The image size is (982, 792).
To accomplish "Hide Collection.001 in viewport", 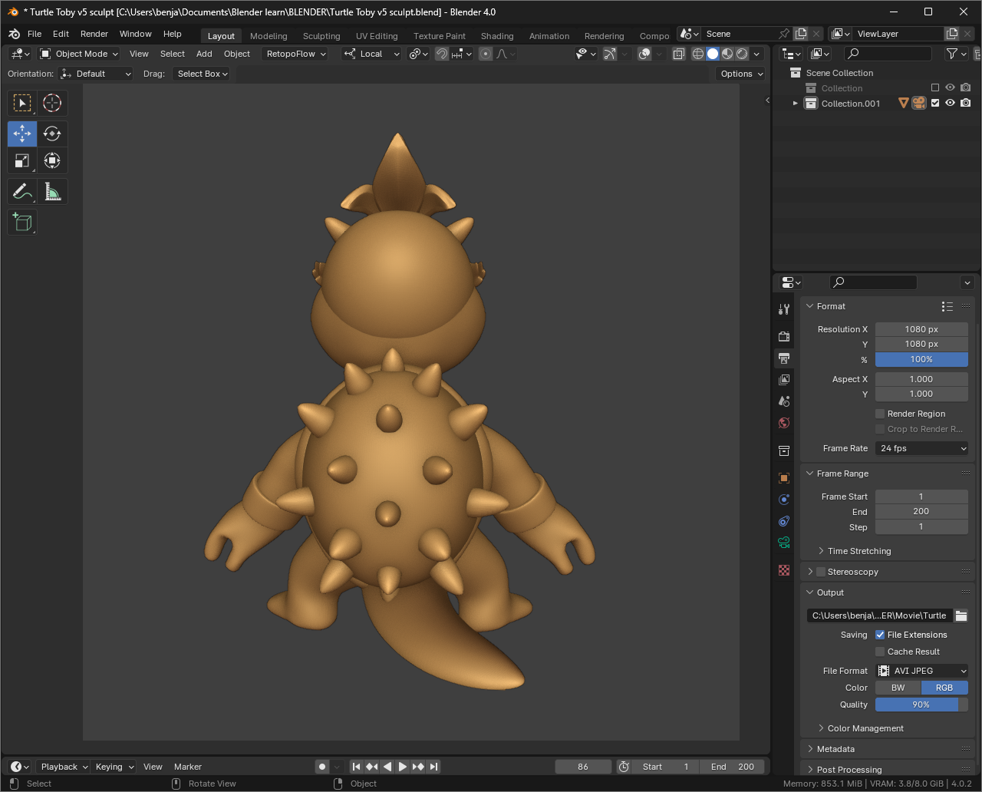I will 950,103.
